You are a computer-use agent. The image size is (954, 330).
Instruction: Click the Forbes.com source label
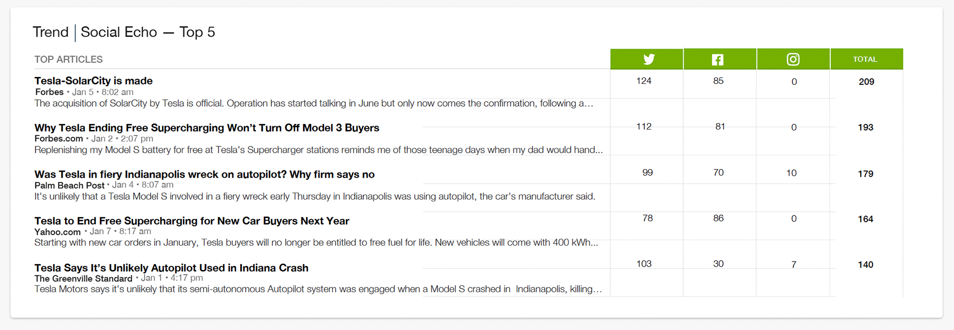pos(59,139)
